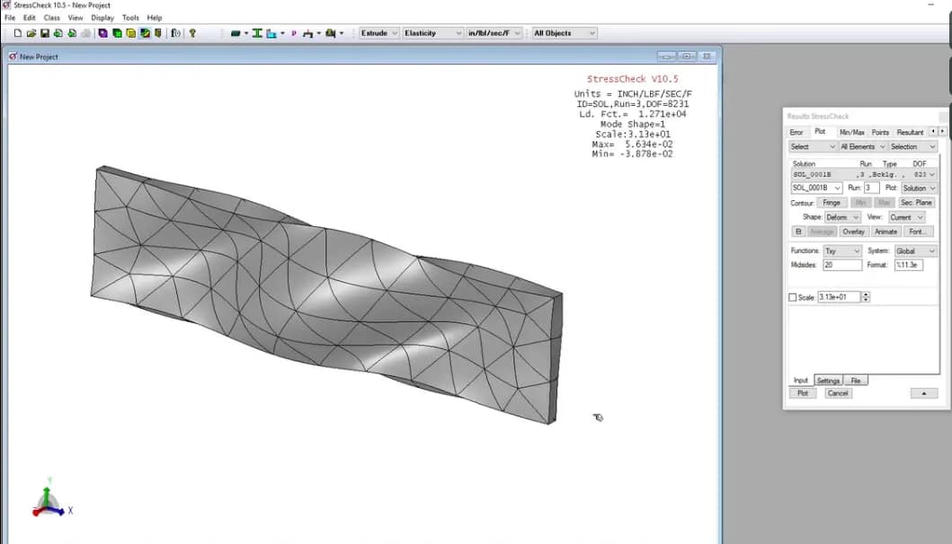This screenshot has width=952, height=544.
Task: Click the print toolbar icon
Action: pos(86,33)
